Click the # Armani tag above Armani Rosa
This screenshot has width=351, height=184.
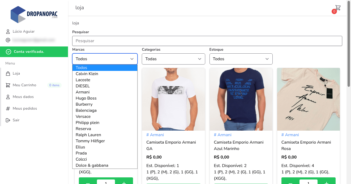coord(290,135)
